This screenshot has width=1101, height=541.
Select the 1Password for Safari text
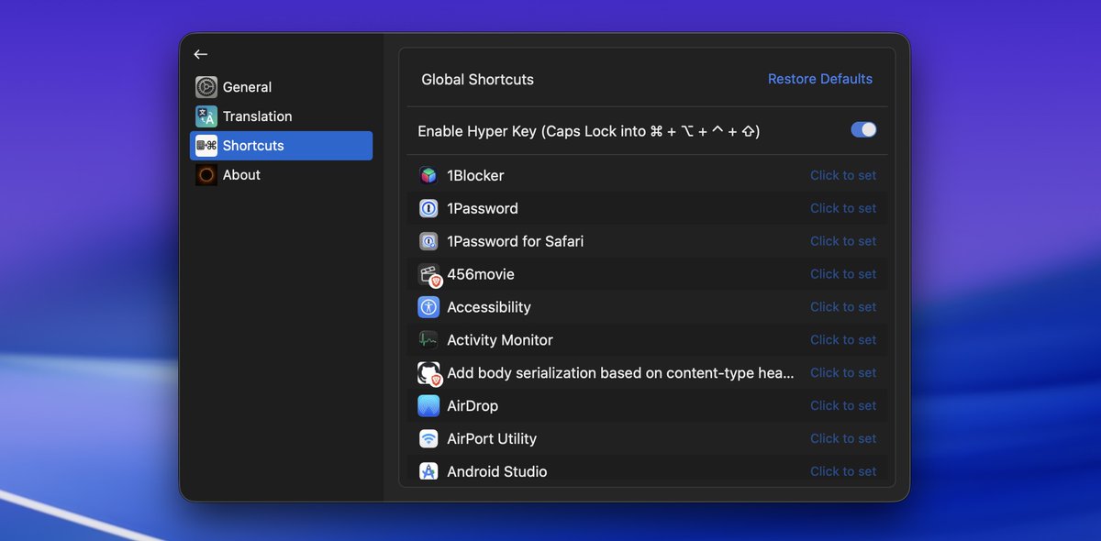click(516, 241)
